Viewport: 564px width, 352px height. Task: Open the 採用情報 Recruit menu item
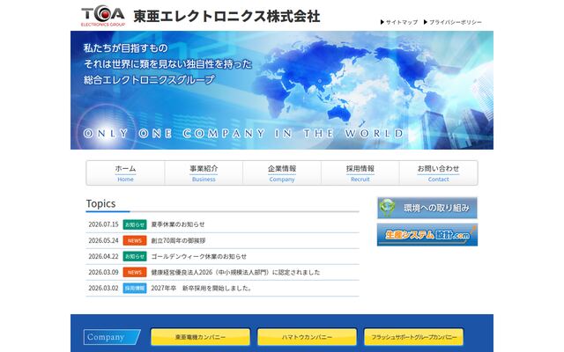(x=360, y=173)
